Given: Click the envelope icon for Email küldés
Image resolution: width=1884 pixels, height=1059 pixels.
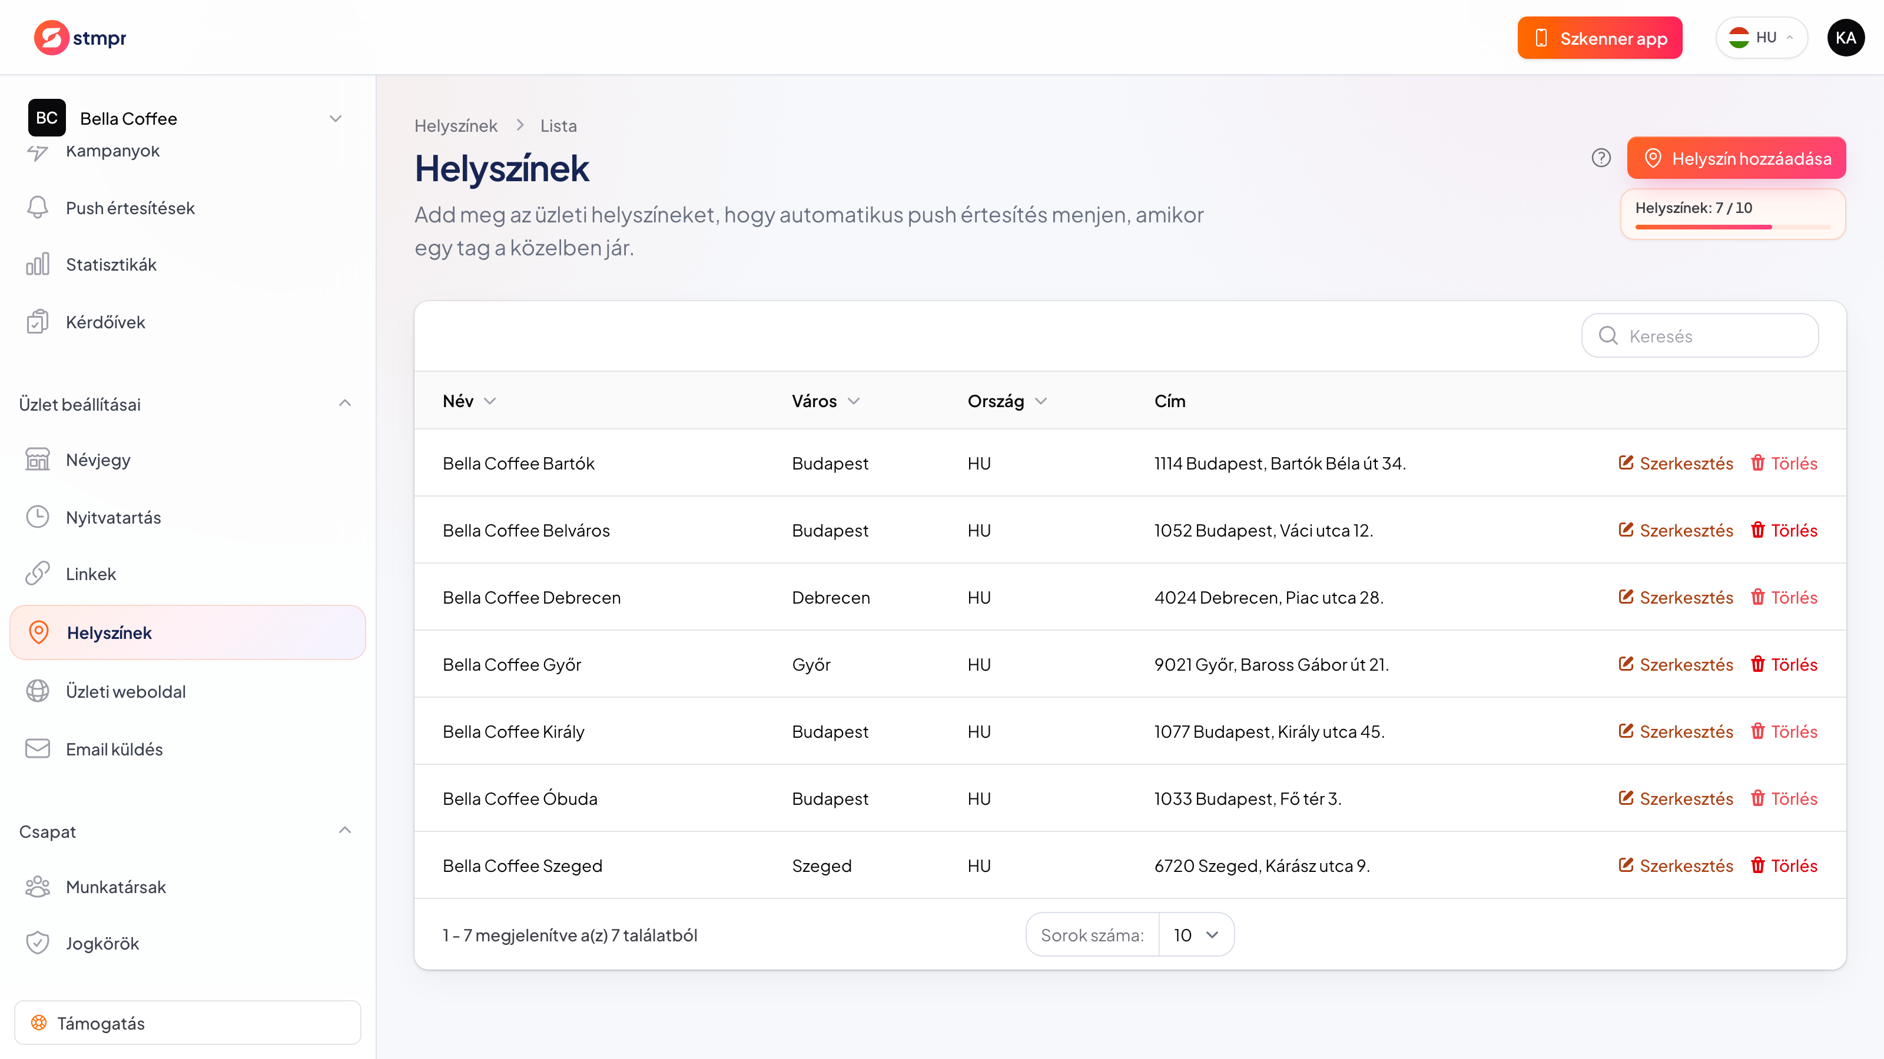Looking at the screenshot, I should [x=37, y=748].
